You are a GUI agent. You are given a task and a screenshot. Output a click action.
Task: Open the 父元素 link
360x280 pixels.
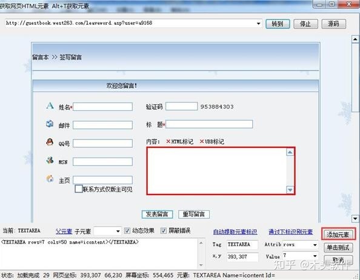pos(64,232)
